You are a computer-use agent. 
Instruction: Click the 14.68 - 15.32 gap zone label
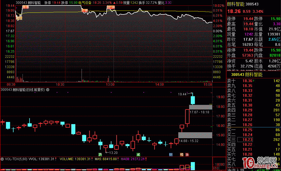coord(189,141)
